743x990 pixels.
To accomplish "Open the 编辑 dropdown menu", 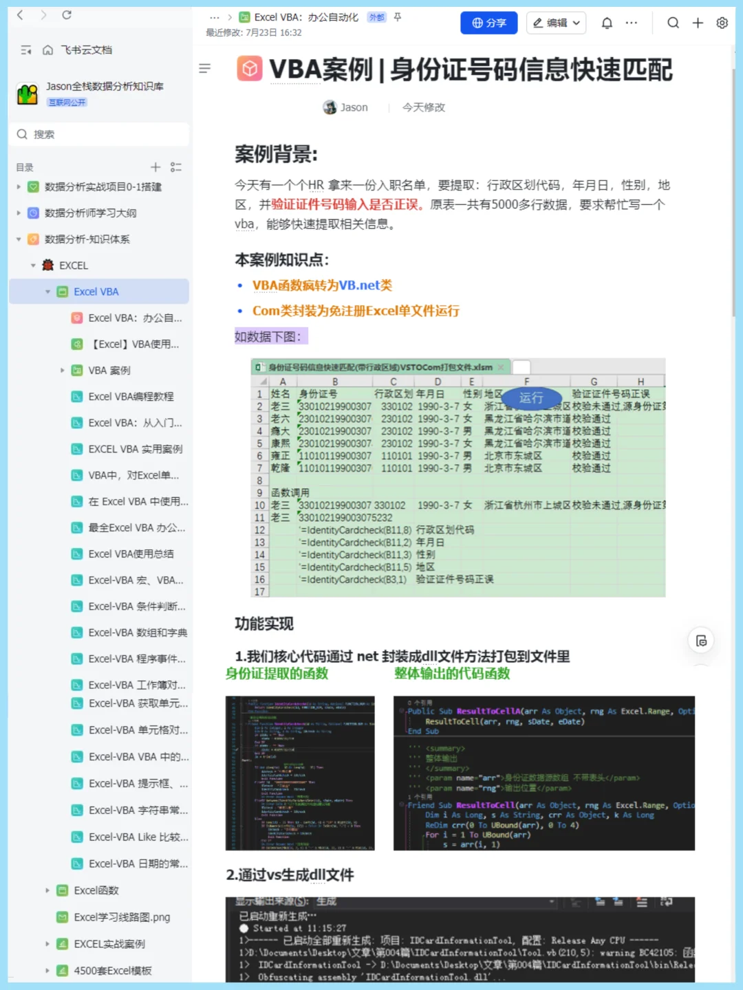I will click(556, 23).
